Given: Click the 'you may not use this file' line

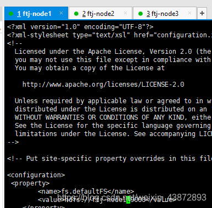Looking at the screenshot, I should 113,60.
